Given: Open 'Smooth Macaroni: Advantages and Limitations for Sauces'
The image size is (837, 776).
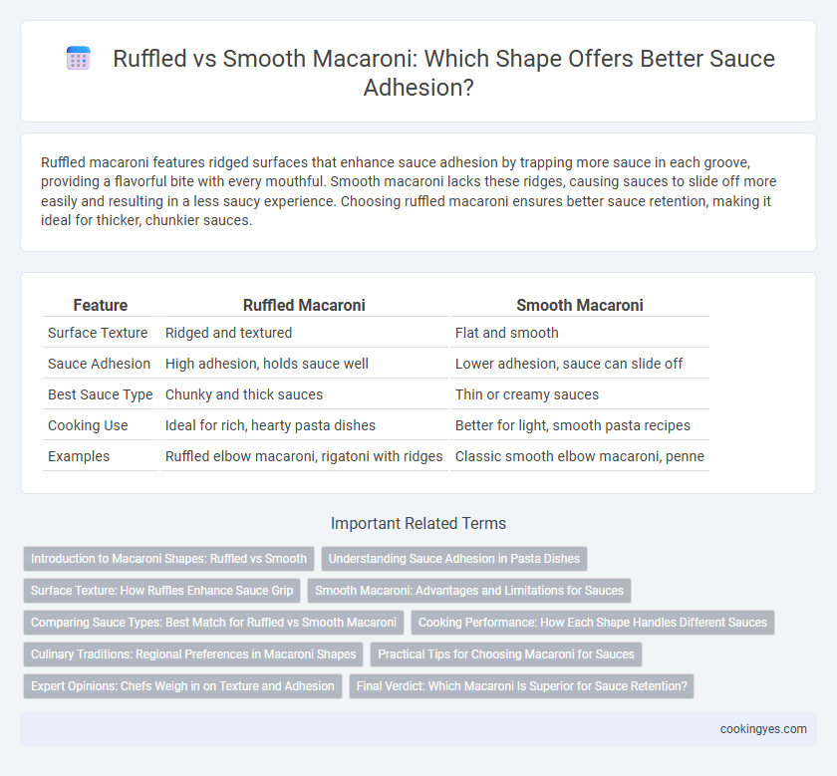Looking at the screenshot, I should tap(469, 591).
